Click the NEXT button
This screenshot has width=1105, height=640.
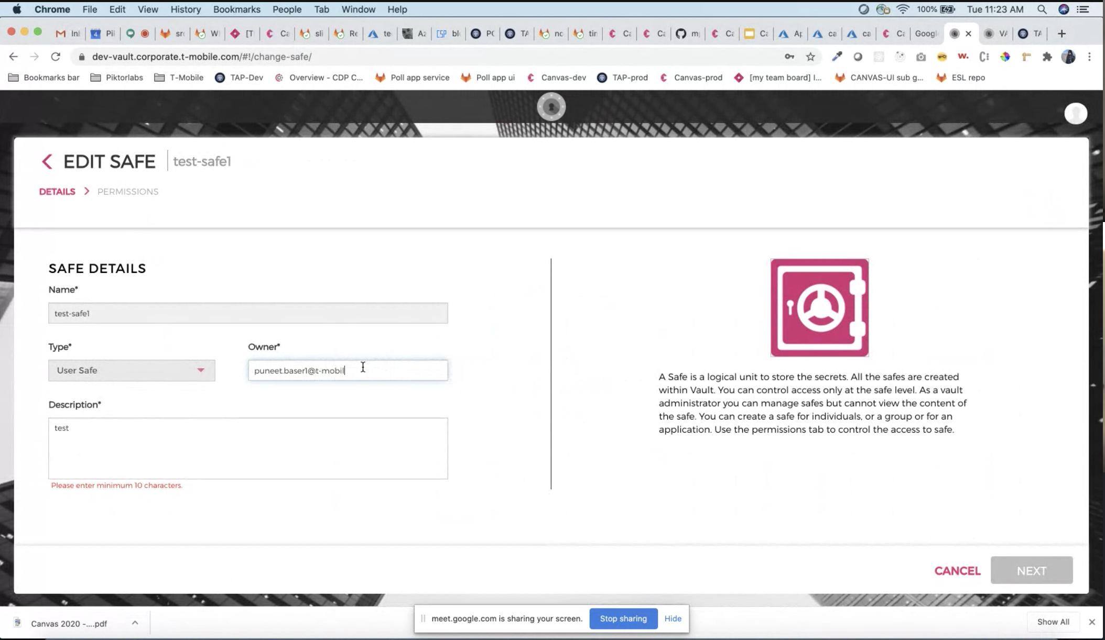[x=1032, y=570]
